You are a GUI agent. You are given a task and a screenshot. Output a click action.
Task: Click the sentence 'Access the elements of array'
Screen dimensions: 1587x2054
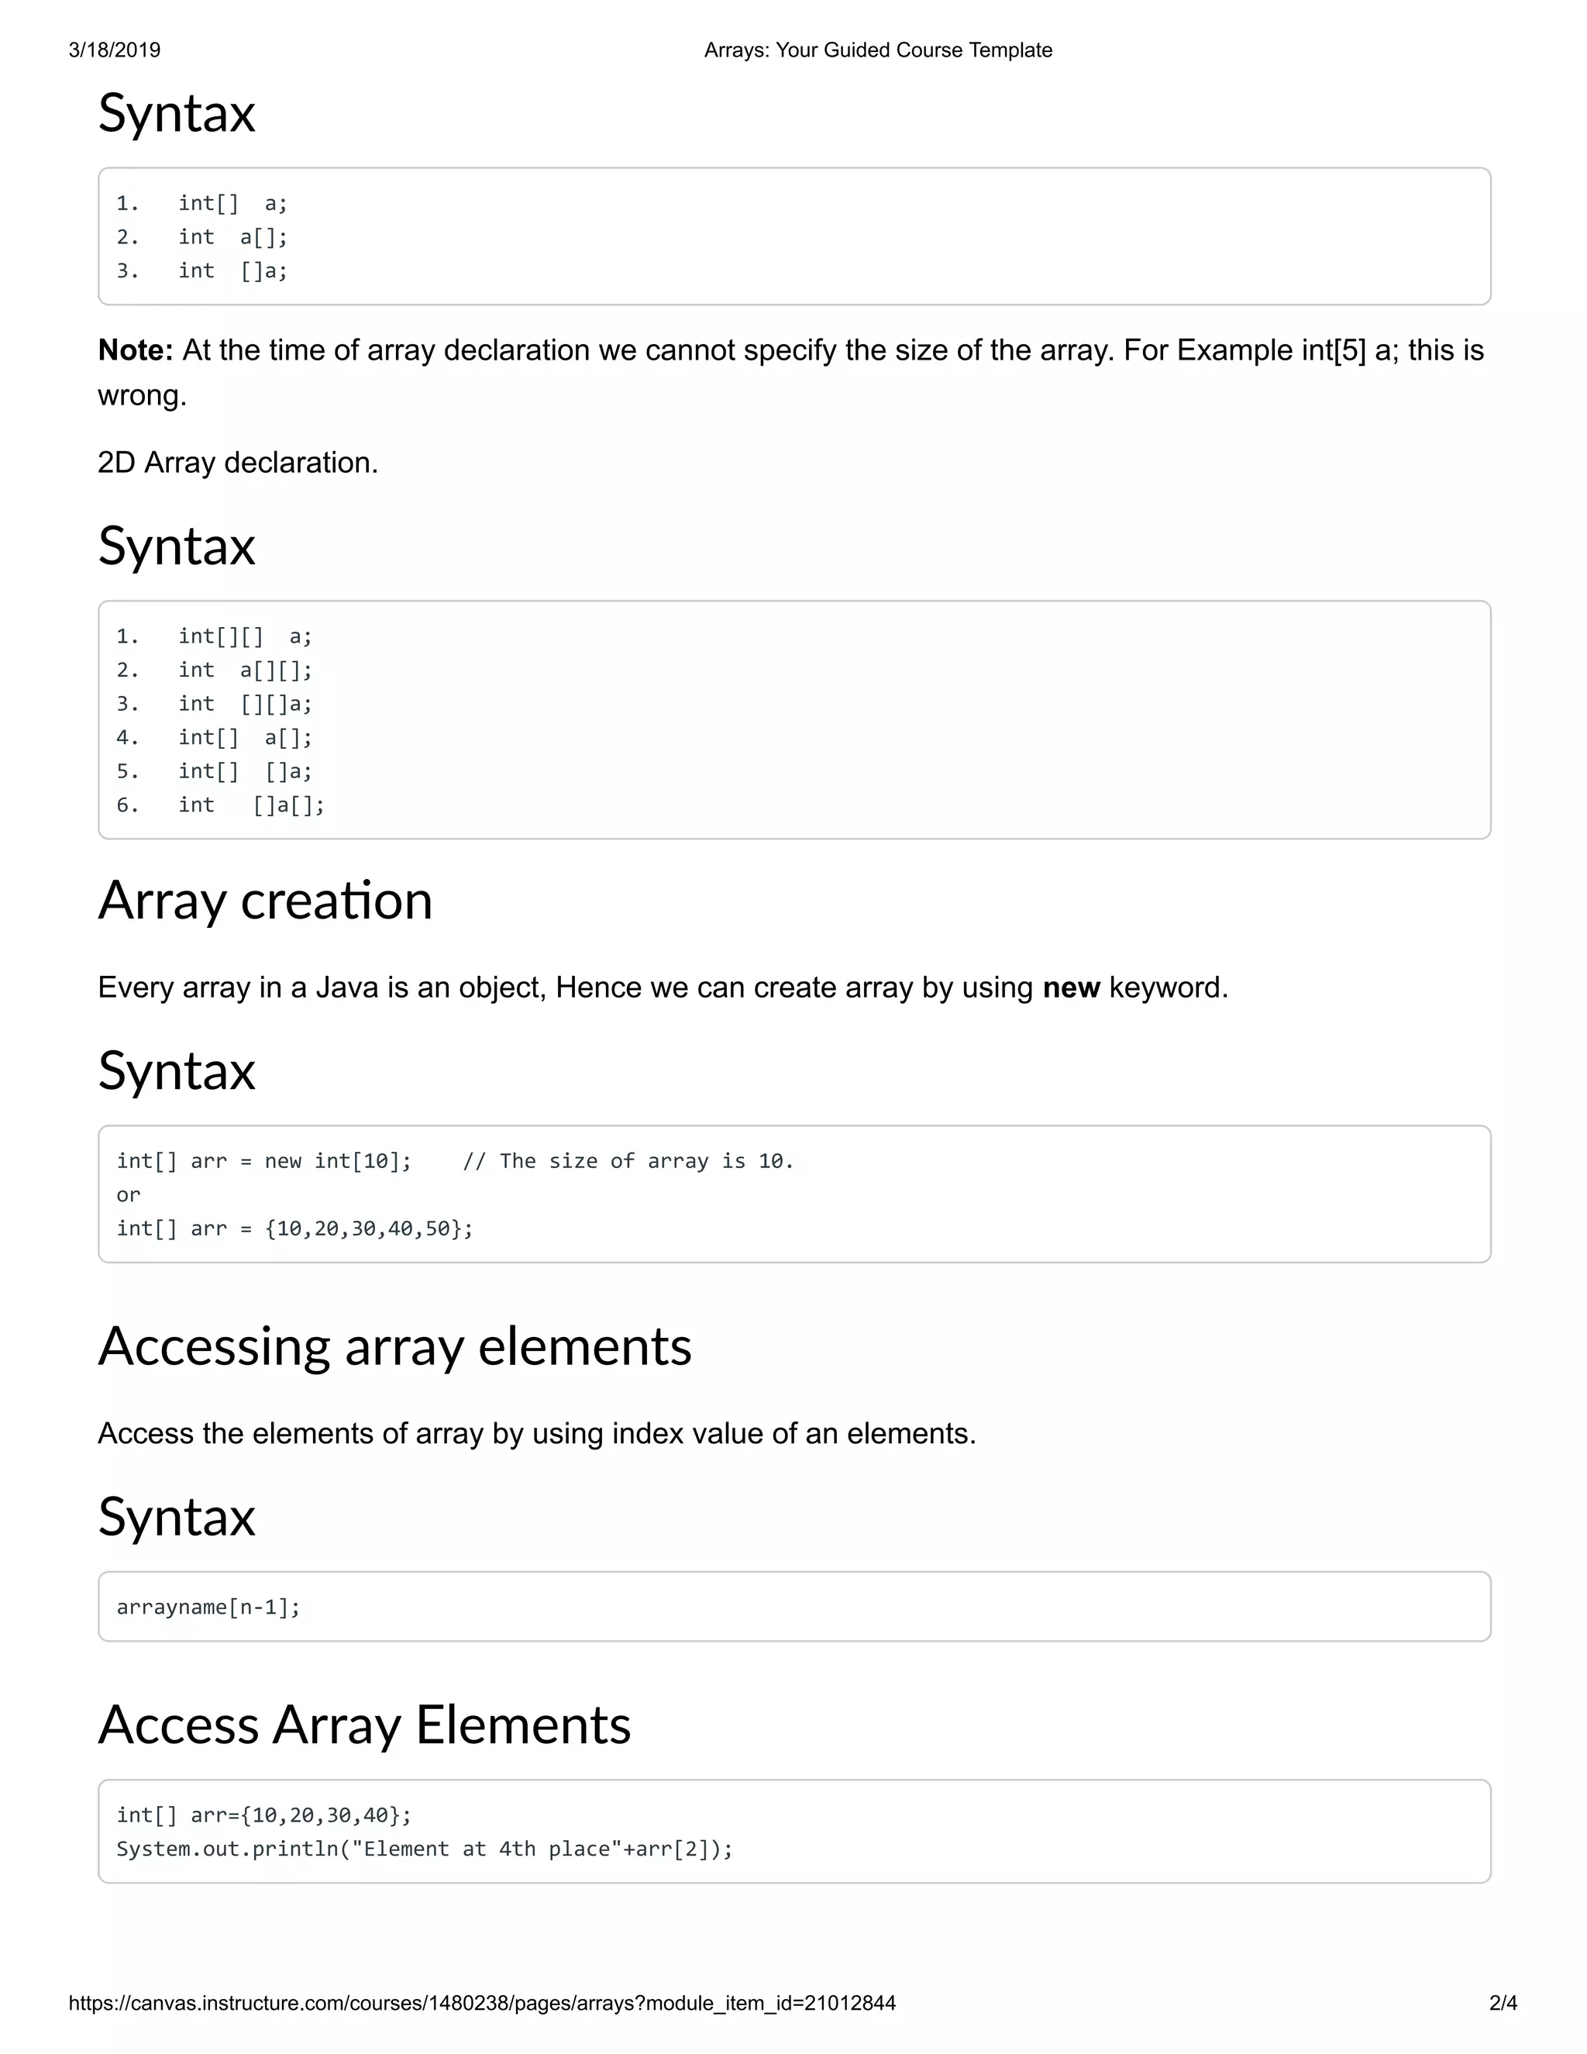[536, 1433]
